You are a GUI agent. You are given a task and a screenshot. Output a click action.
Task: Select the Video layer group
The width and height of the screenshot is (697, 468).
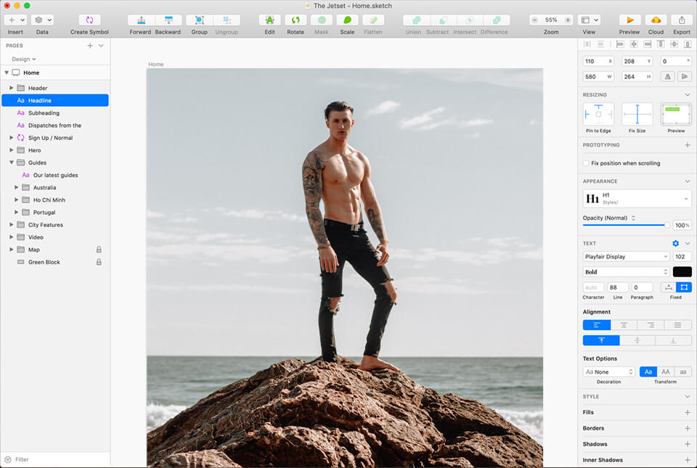coord(55,237)
